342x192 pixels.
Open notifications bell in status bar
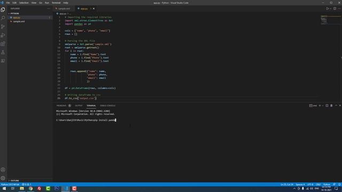coord(339,185)
